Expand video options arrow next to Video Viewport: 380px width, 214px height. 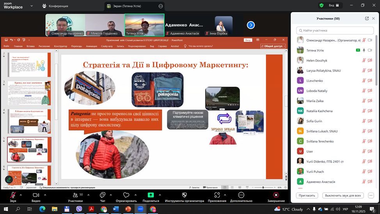44,195
